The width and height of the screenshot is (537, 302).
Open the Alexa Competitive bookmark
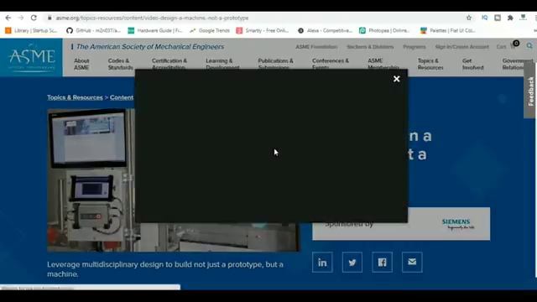(x=325, y=30)
